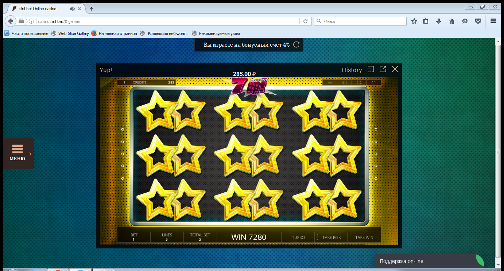The width and height of the screenshot is (504, 271).
Task: Open the History link
Action: (x=352, y=70)
